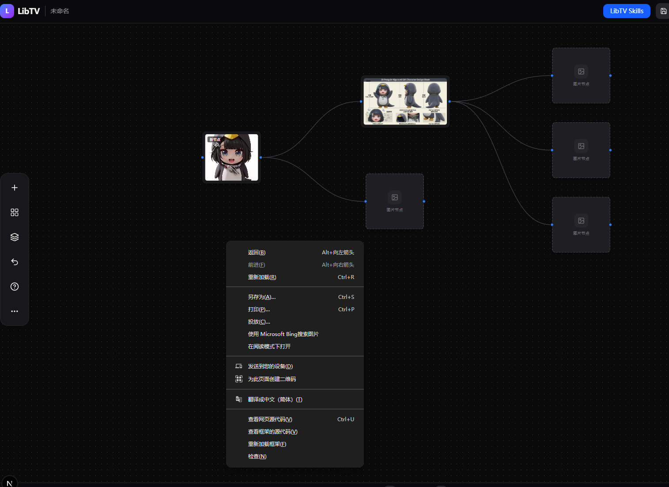Viewport: 669px width, 487px height.
Task: Click the QR code icon in menu
Action: (x=239, y=379)
